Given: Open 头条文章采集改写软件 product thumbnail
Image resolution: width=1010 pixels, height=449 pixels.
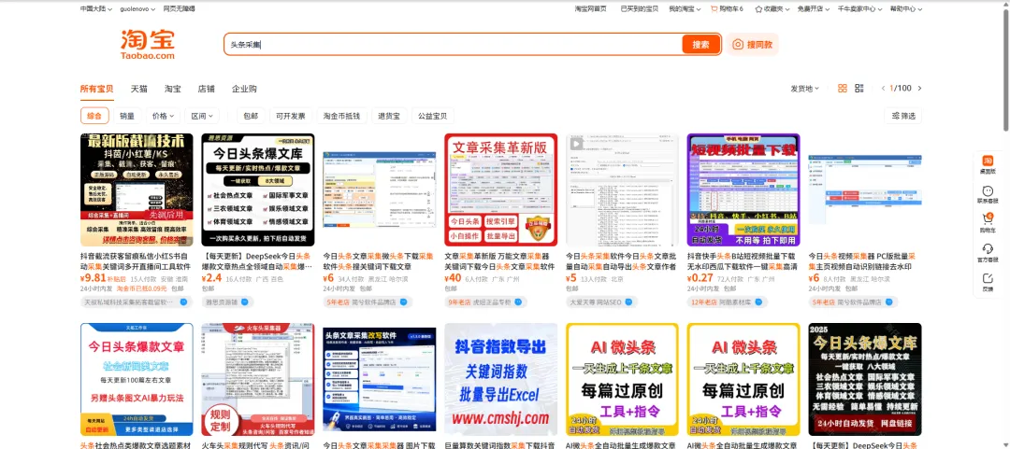Looking at the screenshot, I should click(380, 380).
